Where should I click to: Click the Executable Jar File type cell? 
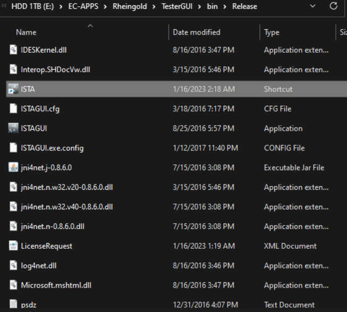(294, 168)
